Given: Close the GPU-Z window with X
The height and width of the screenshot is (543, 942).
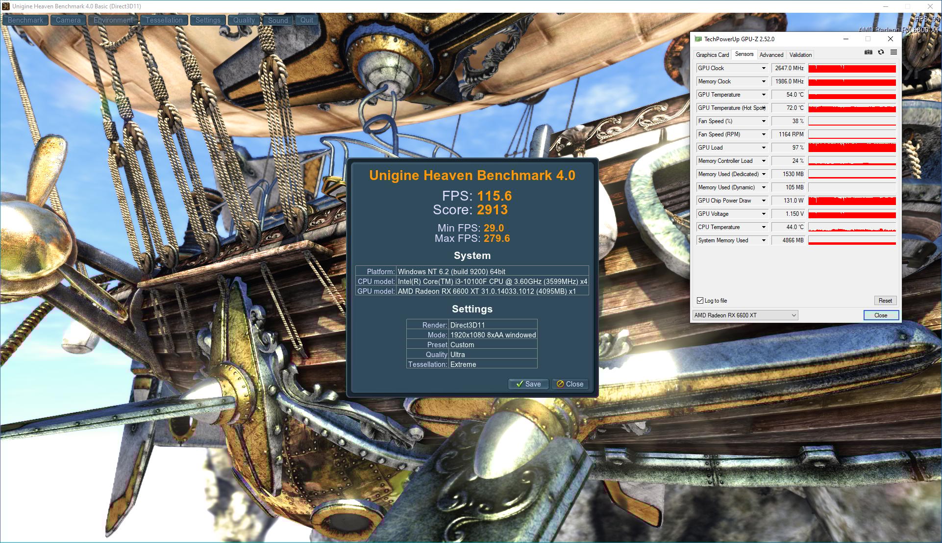Looking at the screenshot, I should point(891,39).
